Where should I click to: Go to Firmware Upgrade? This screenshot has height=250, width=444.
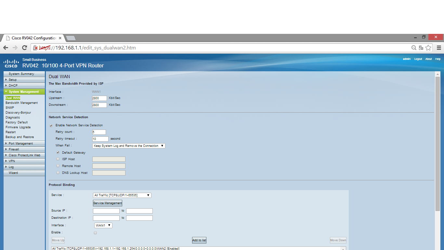18,127
